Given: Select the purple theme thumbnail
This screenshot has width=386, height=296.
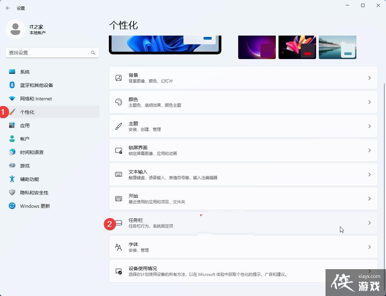Looking at the screenshot, I should (257, 47).
